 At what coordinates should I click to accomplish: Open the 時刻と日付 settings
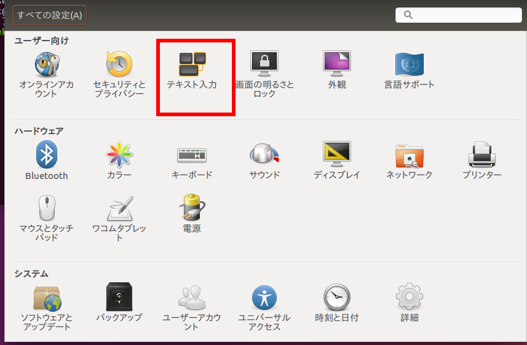[x=337, y=303]
